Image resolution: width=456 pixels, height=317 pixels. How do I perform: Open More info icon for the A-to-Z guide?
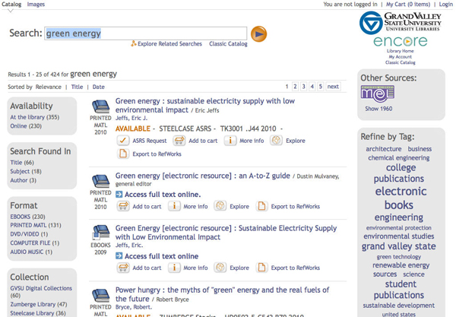pyautogui.click(x=176, y=206)
